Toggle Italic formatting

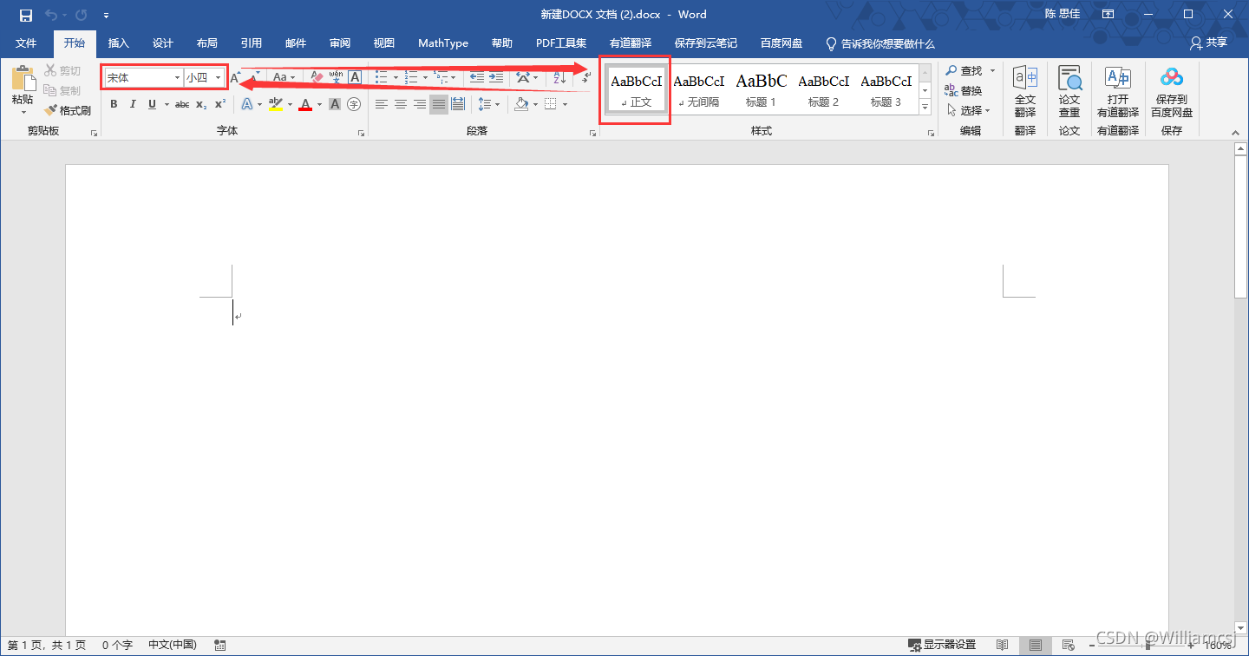(x=133, y=104)
